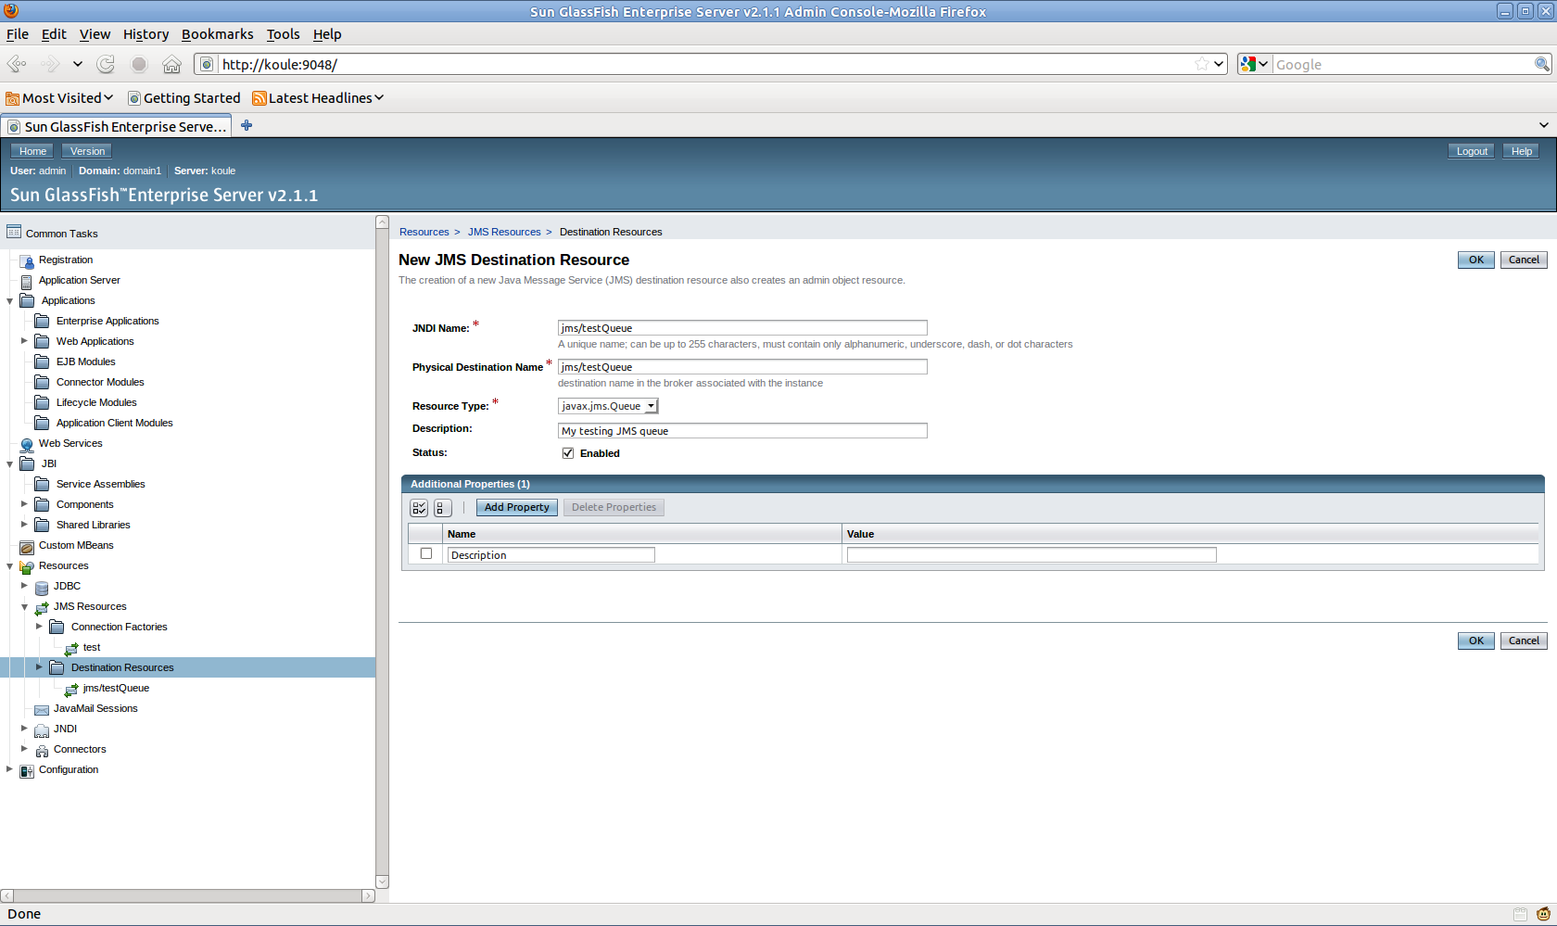Open JavaMail Sessions in the tree
1557x926 pixels.
(95, 707)
